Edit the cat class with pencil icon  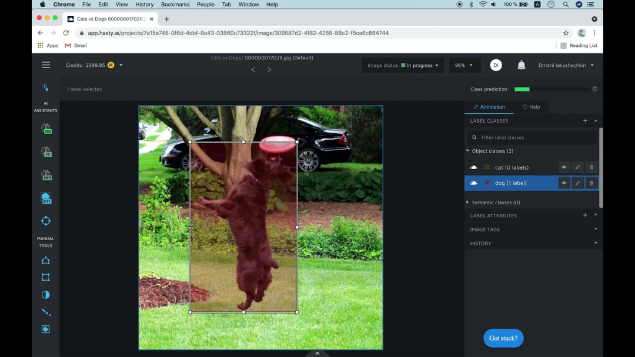coord(577,167)
